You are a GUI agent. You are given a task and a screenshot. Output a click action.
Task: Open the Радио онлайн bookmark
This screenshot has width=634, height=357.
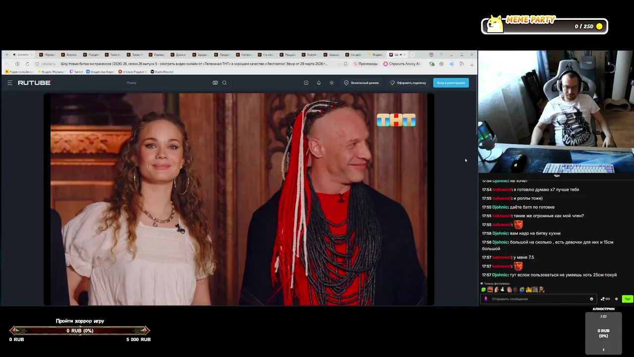coord(20,72)
